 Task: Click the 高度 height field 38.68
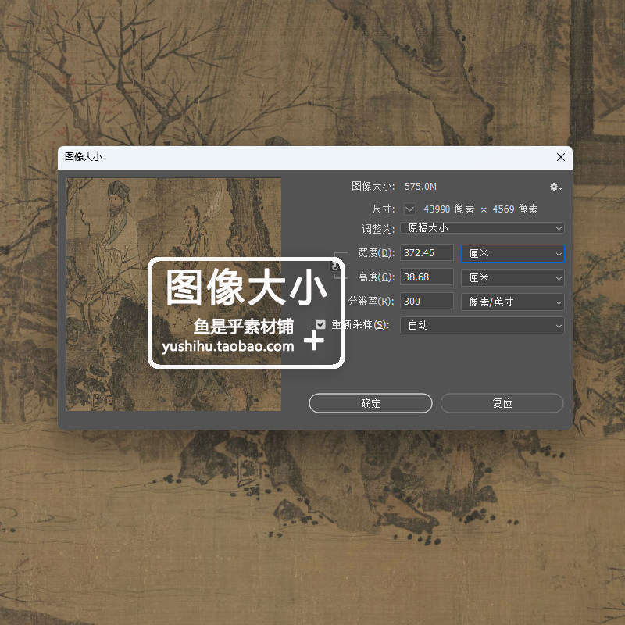click(x=427, y=277)
